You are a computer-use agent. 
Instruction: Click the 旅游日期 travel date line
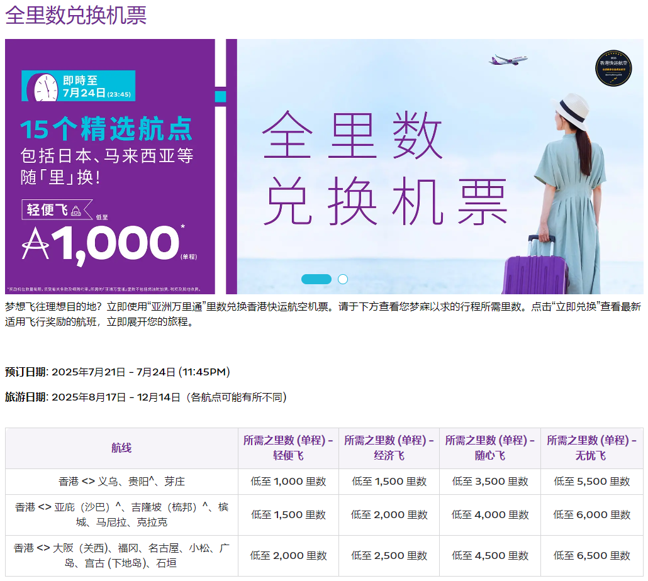pyautogui.click(x=146, y=397)
